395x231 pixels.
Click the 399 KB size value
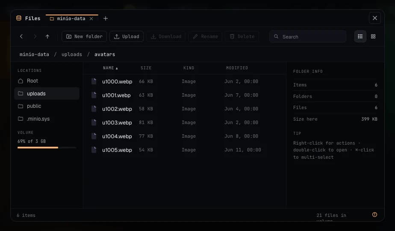click(369, 119)
